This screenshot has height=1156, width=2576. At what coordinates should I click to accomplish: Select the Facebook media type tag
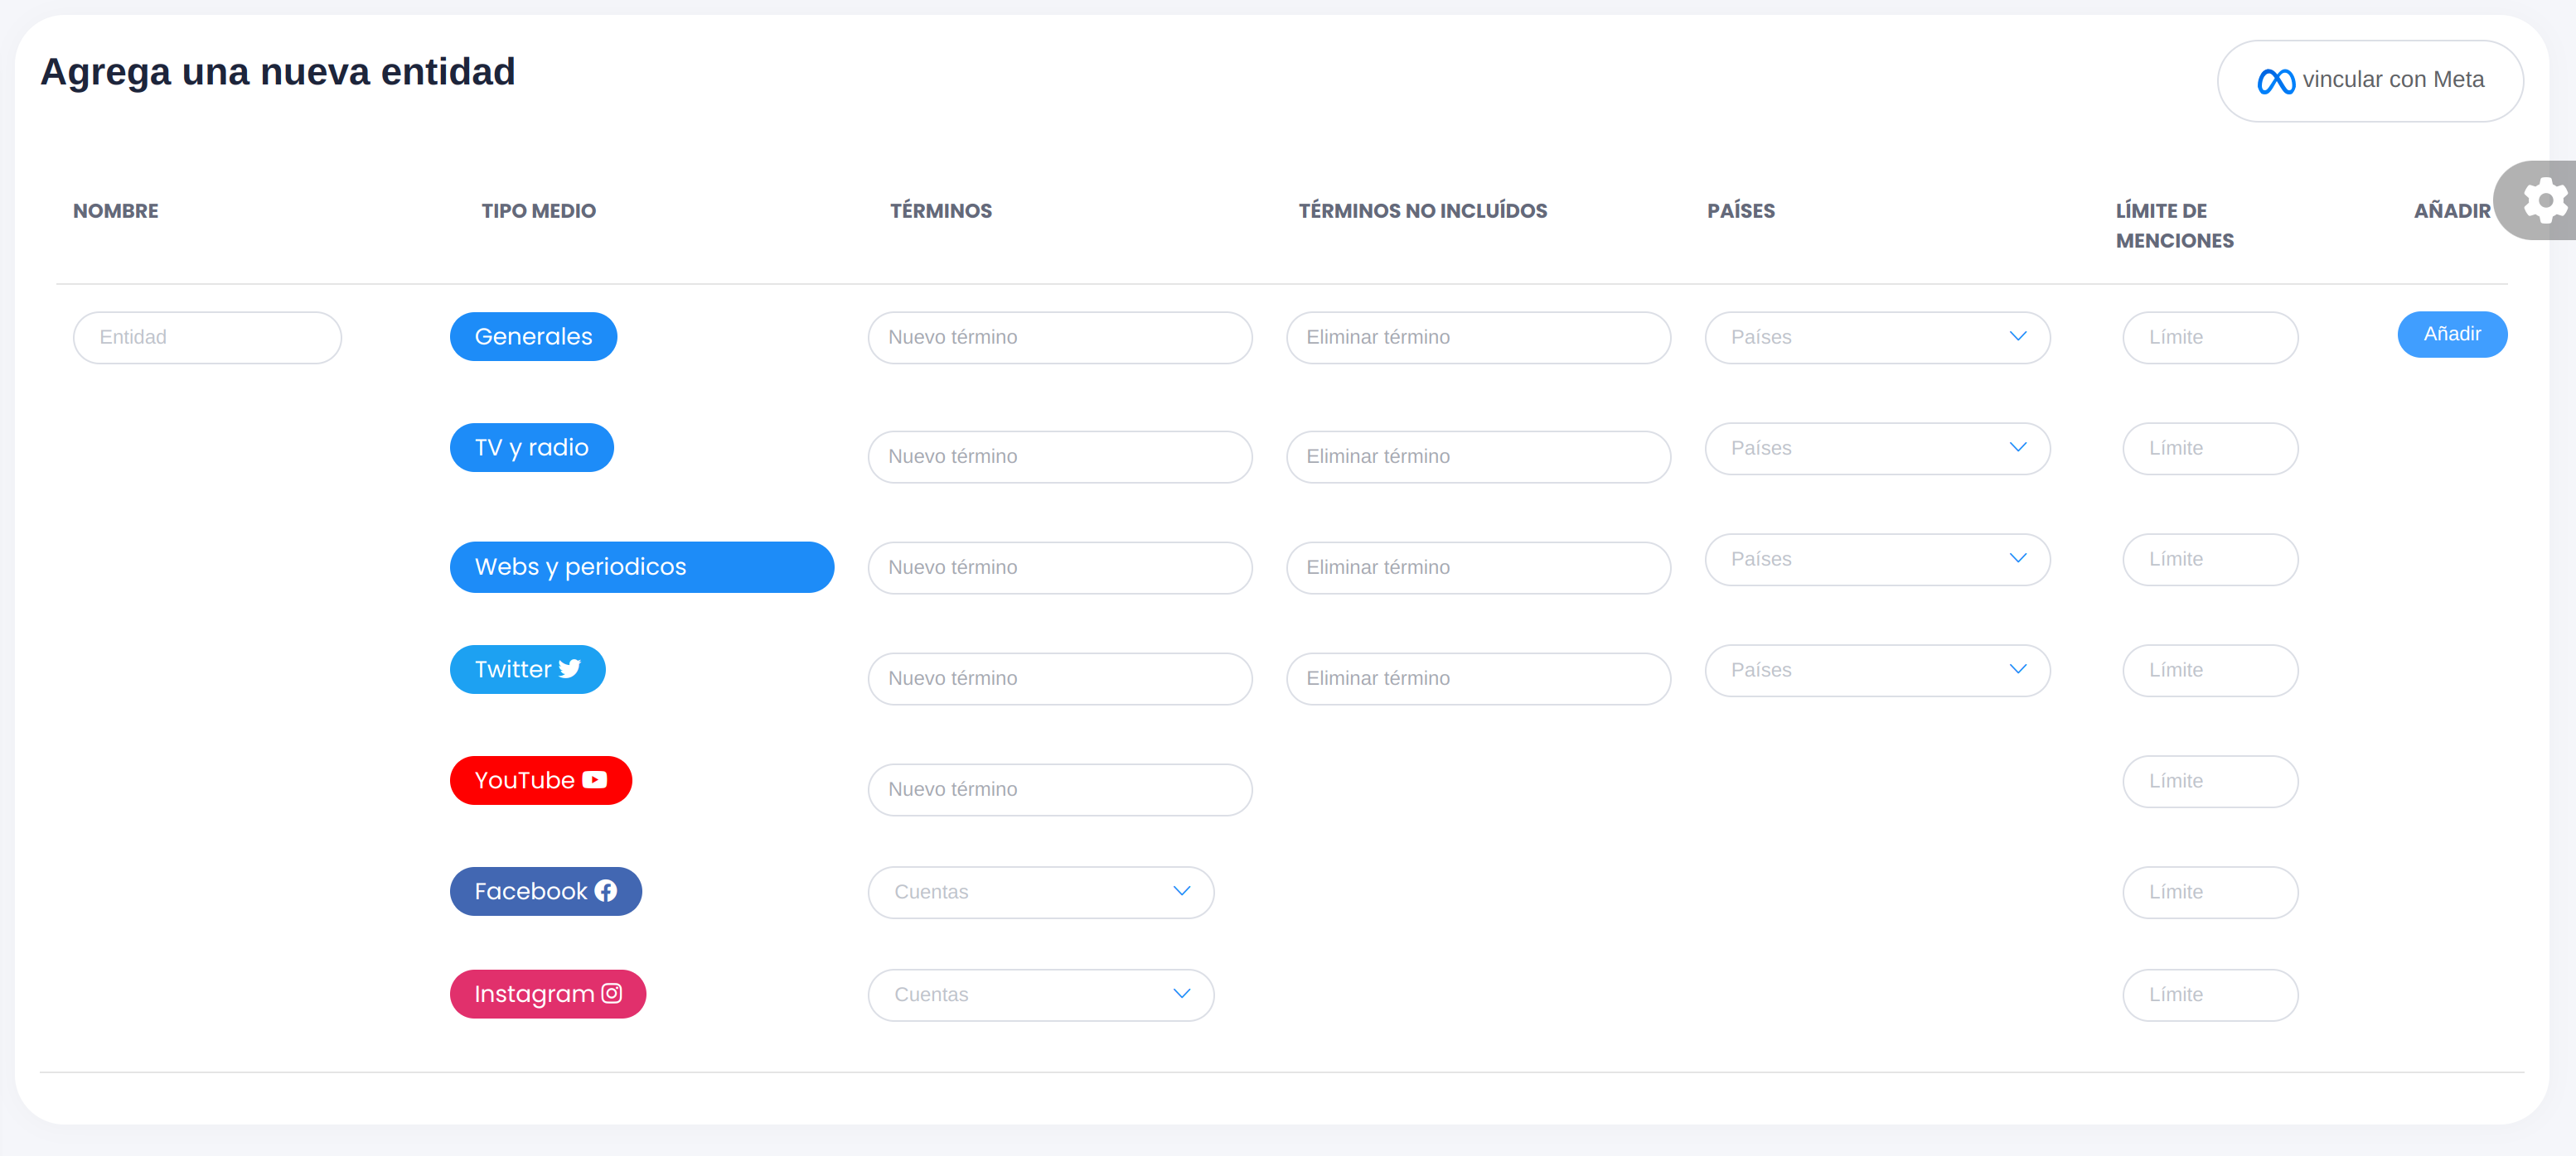545,891
